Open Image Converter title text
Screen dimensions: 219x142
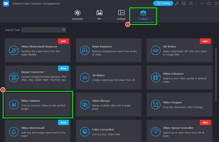pos(33,72)
